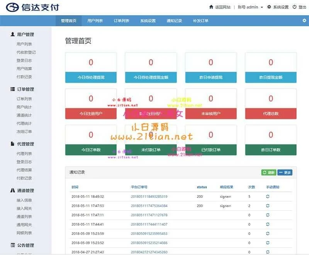Click resend icon for order 2018051118493285319
The height and width of the screenshot is (255, 309).
coord(268,197)
